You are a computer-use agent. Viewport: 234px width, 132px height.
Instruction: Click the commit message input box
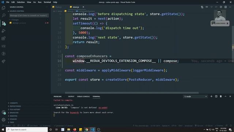coord(29,15)
